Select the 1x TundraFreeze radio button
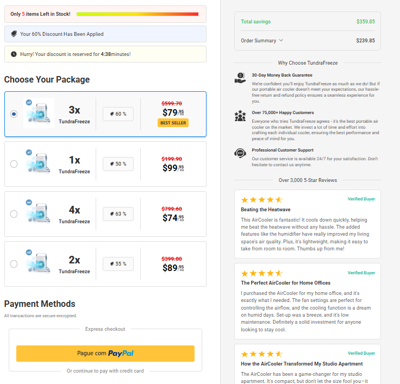 coord(14,164)
